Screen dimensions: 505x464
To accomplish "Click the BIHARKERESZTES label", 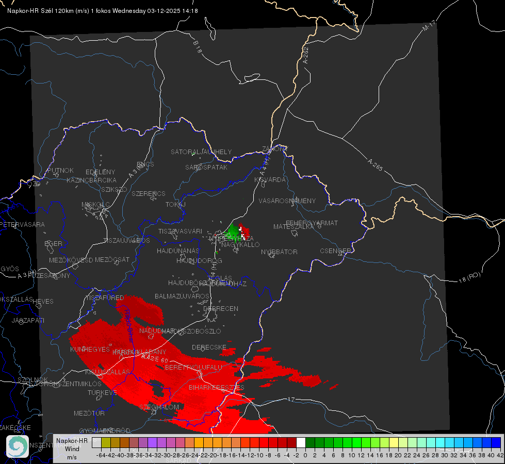I will (217, 387).
